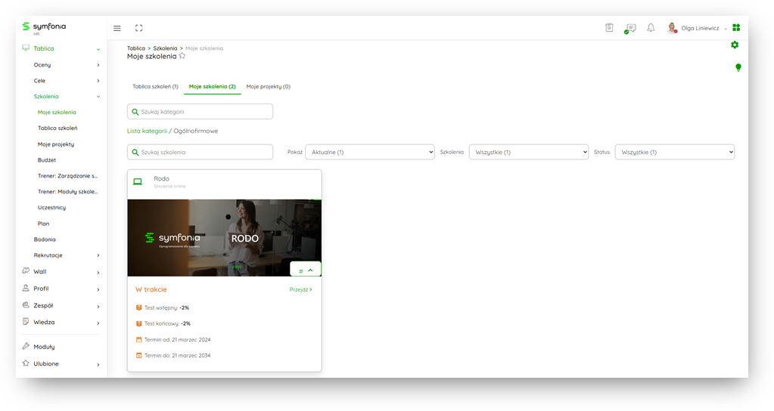Click into the Szukaj kategorii search field
Image resolution: width=774 pixels, height=411 pixels.
click(200, 111)
